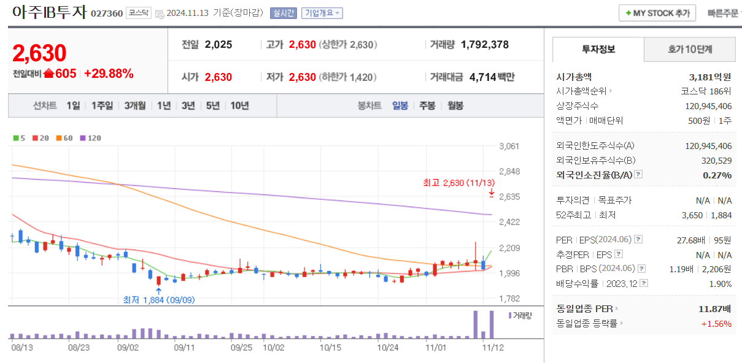Click the 거래량 1,792,378 value
Image resolution: width=742 pixels, height=363 pixels.
click(485, 45)
